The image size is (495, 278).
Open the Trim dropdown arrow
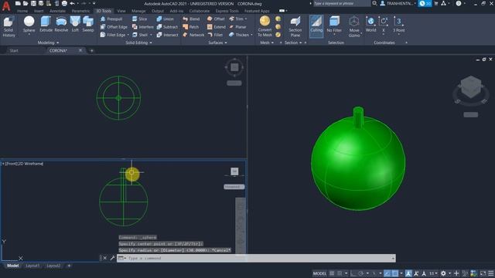[246, 19]
